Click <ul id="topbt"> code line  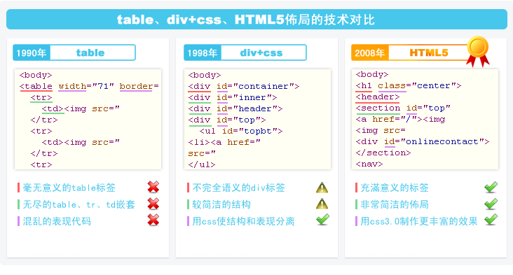click(241, 131)
